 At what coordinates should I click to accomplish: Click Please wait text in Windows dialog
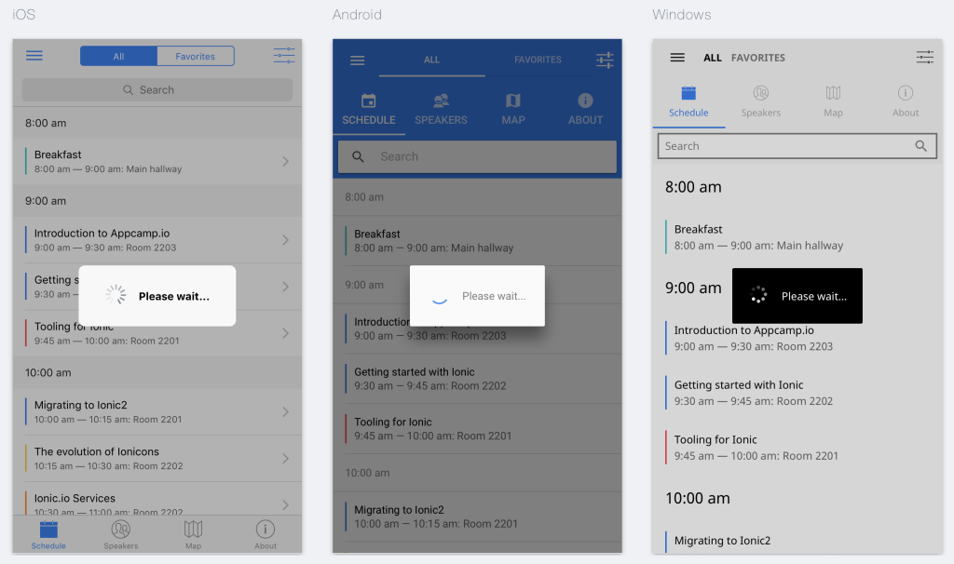tap(814, 296)
